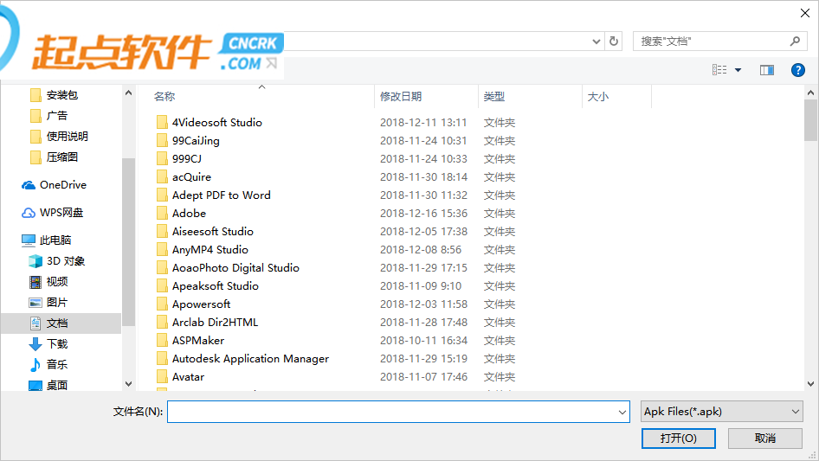Select the Arclab Dir2HTML folder
The height and width of the screenshot is (461, 819).
216,322
